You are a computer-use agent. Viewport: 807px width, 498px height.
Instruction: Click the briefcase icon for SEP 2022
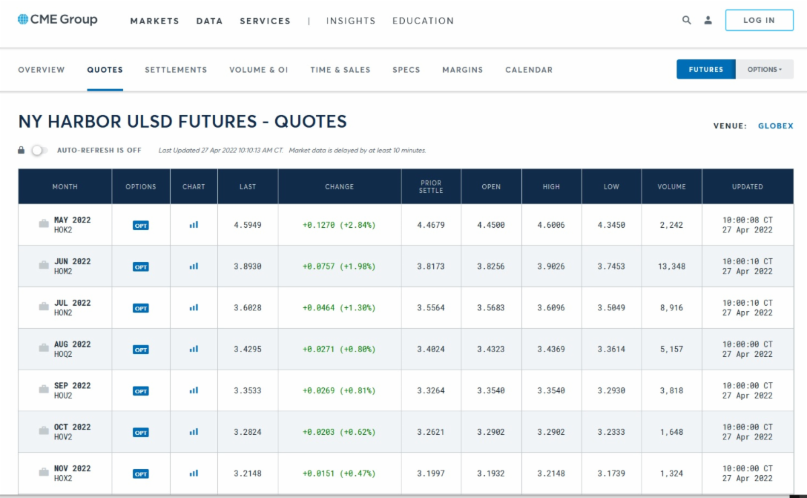click(44, 389)
